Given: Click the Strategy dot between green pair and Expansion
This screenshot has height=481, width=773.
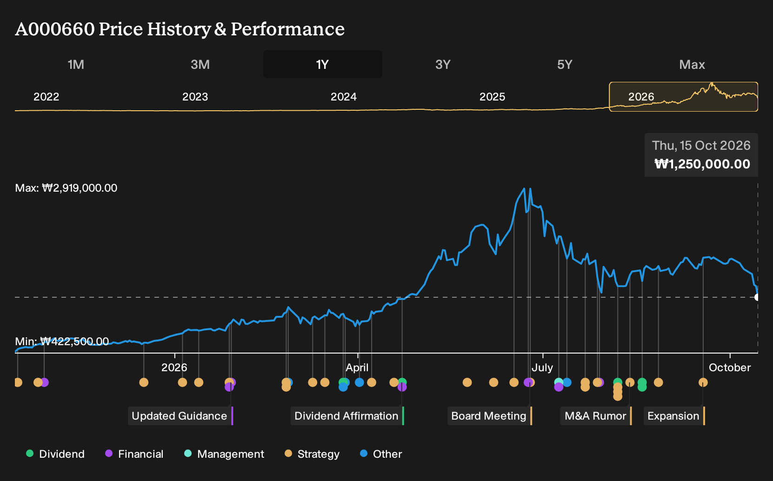Looking at the screenshot, I should click(658, 382).
